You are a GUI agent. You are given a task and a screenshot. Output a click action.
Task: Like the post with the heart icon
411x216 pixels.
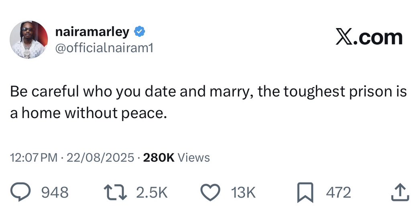coord(211,193)
